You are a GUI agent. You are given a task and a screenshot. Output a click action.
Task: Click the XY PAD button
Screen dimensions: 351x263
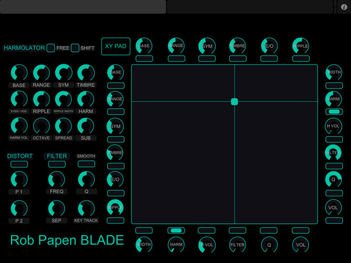pos(116,46)
